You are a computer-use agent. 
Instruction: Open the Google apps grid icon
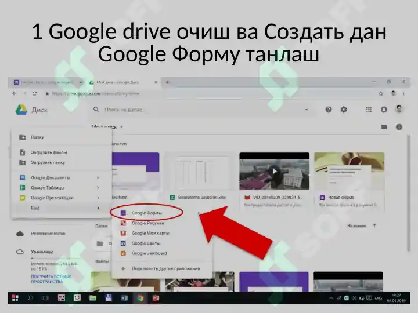click(x=369, y=110)
